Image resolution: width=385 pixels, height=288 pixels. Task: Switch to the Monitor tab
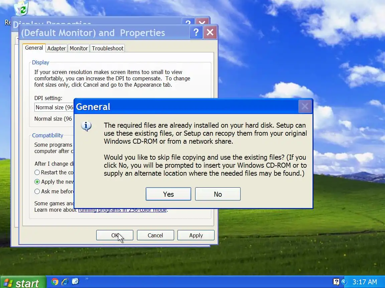[x=79, y=48]
